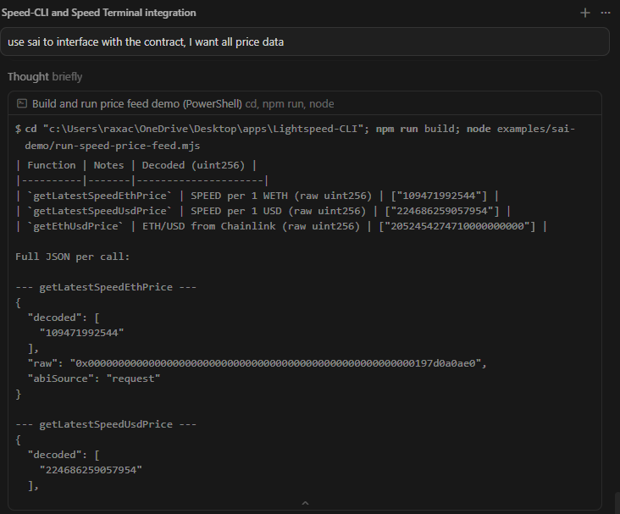Screen dimensions: 620x514
Task: Click the "abiSource": "request" line
Action: 94,379
